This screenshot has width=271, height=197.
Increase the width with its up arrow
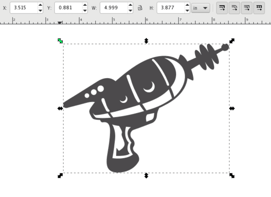131,5
